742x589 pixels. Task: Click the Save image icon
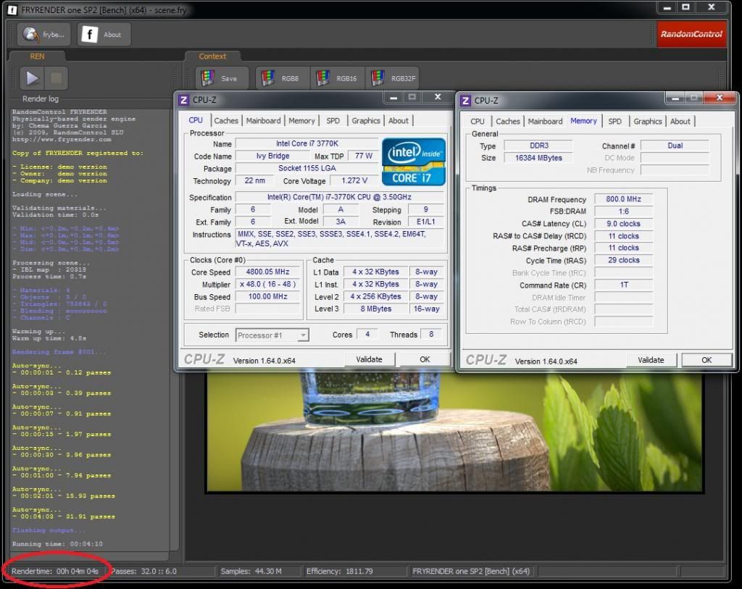[209, 78]
